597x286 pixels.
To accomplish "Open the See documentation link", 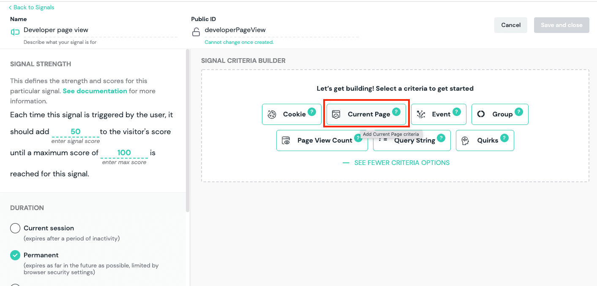I will (x=95, y=91).
